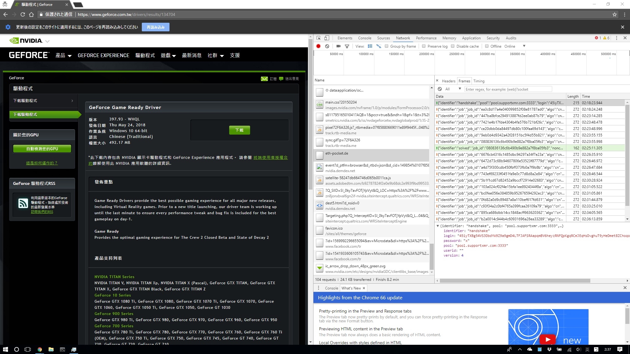Select the eth-pocket.de request row
The width and height of the screenshot is (630, 354).
(371, 155)
